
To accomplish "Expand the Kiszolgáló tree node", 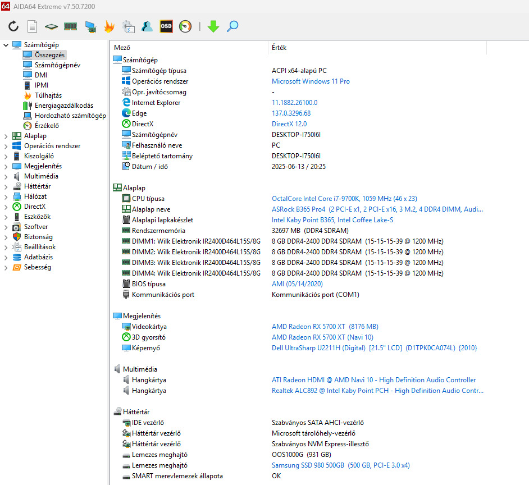I will (6, 157).
